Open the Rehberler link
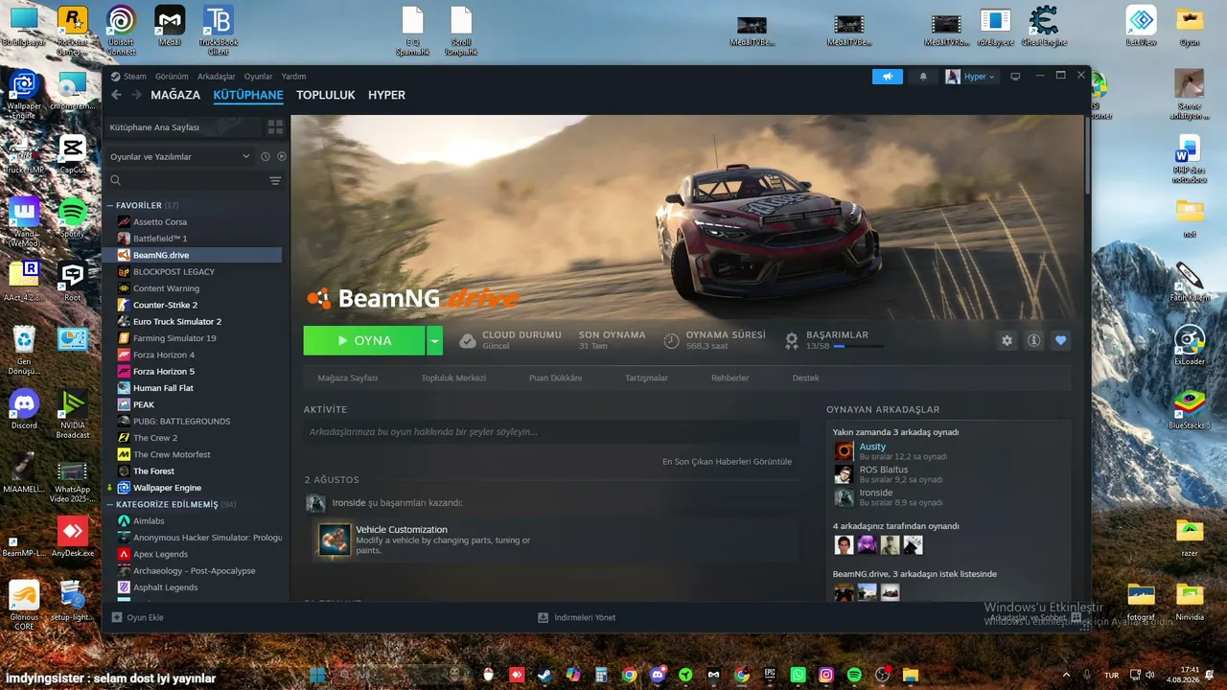 [729, 378]
